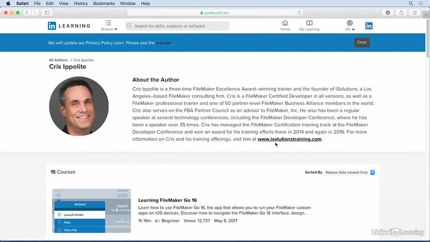The width and height of the screenshot is (430, 242).
Task: Open the View menu
Action: (63, 3)
